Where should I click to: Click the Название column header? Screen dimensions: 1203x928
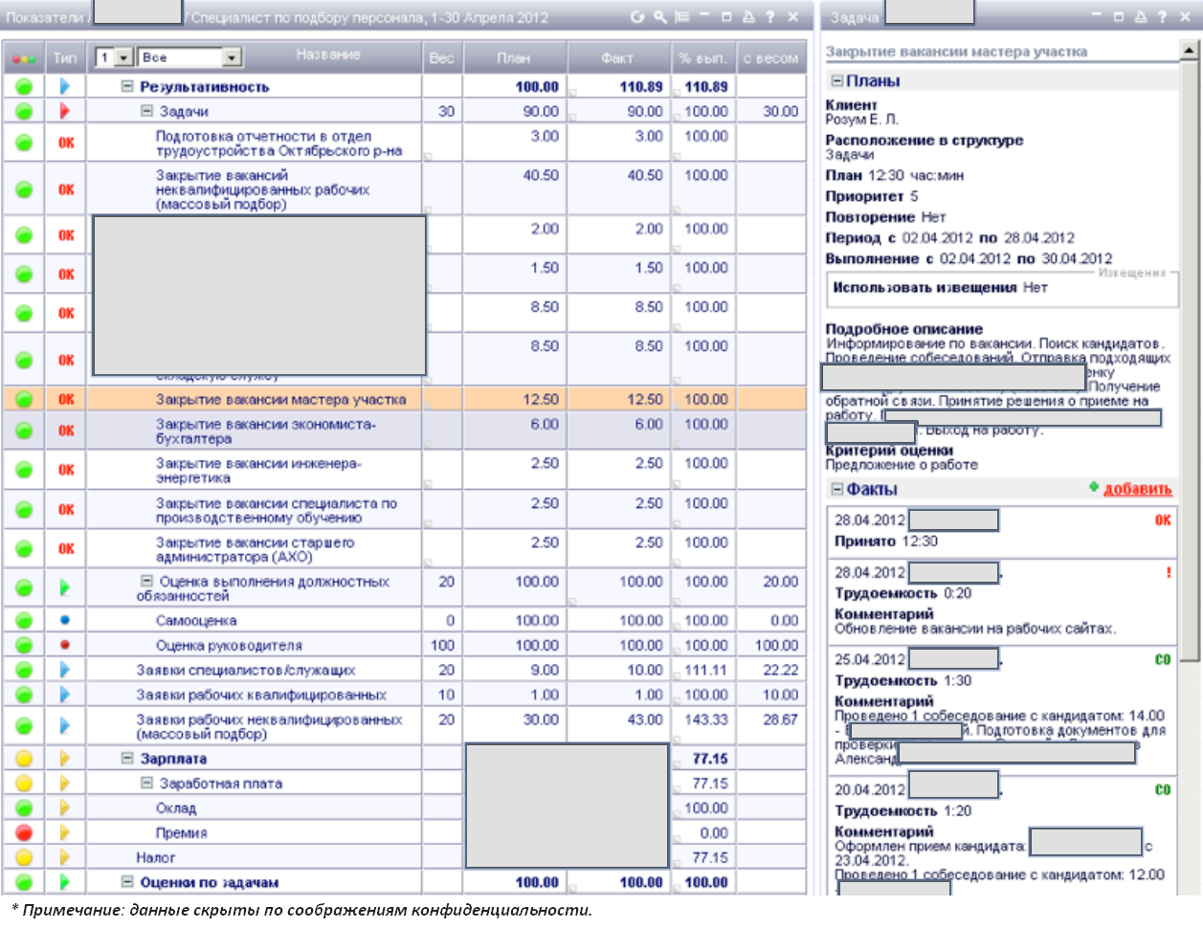click(x=328, y=55)
